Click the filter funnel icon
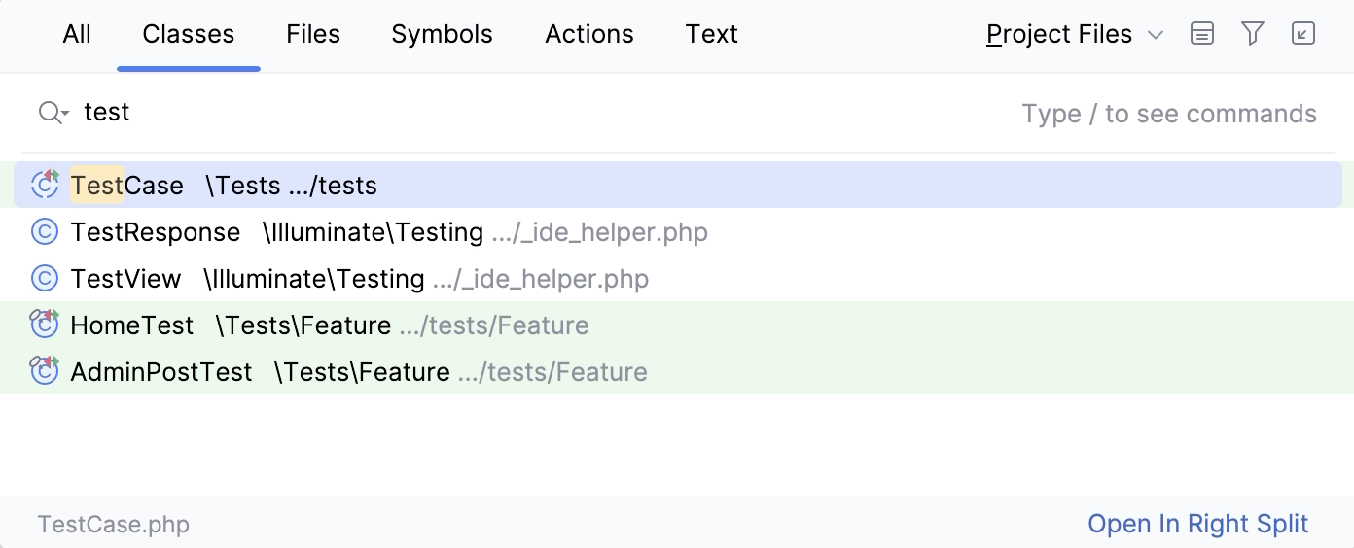The image size is (1354, 548). tap(1253, 34)
